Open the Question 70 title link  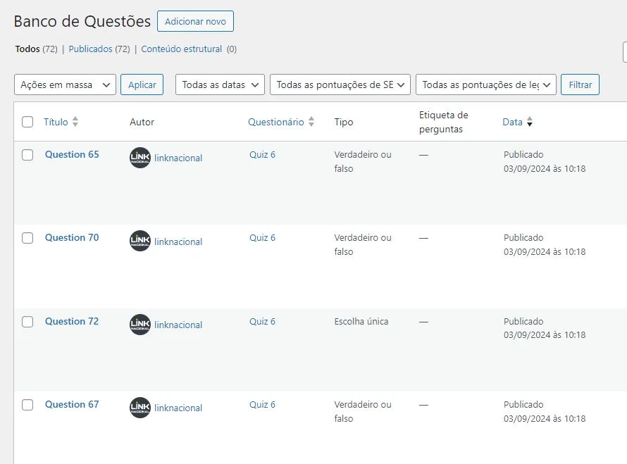(x=72, y=237)
